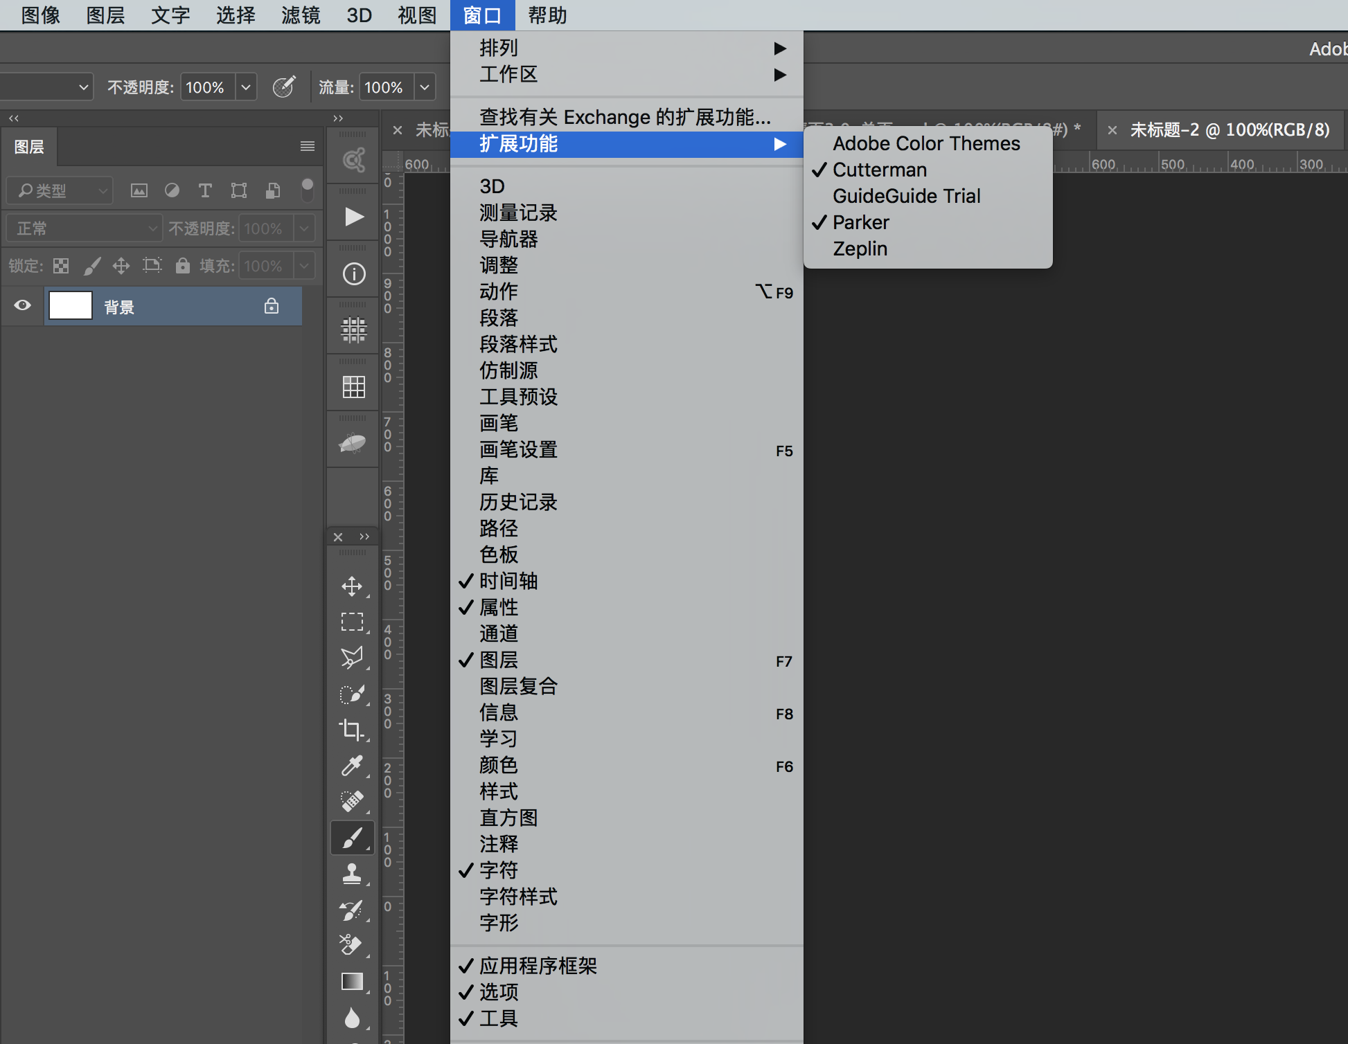
Task: Select the Move tool
Action: point(353,586)
